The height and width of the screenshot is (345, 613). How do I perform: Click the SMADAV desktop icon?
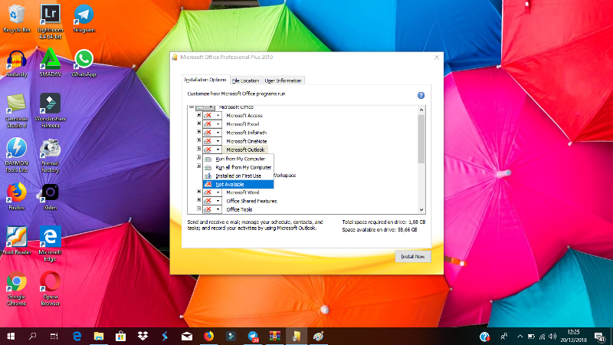(x=50, y=64)
